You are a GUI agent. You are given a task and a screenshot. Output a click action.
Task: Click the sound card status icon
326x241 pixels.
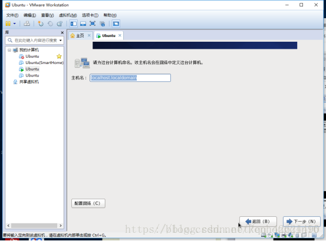[291, 235]
